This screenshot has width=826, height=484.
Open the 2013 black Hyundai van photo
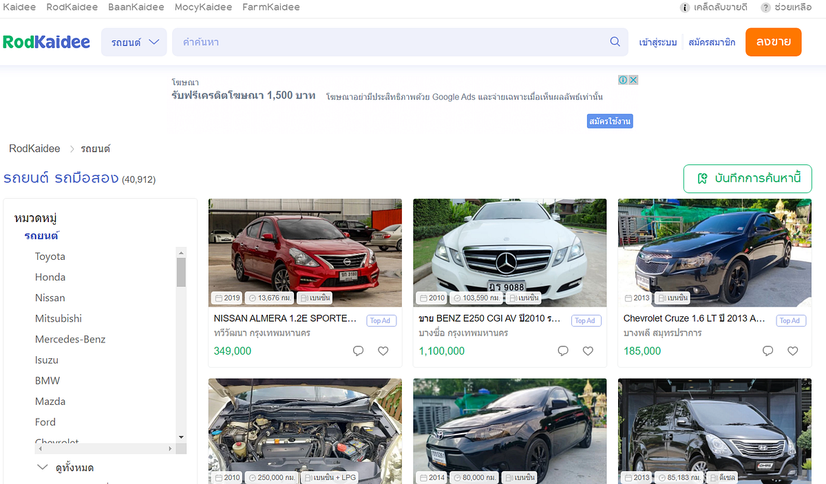click(714, 431)
